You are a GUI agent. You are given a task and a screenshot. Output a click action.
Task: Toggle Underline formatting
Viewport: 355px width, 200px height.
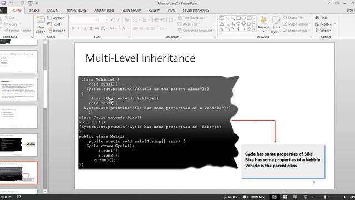point(85,28)
